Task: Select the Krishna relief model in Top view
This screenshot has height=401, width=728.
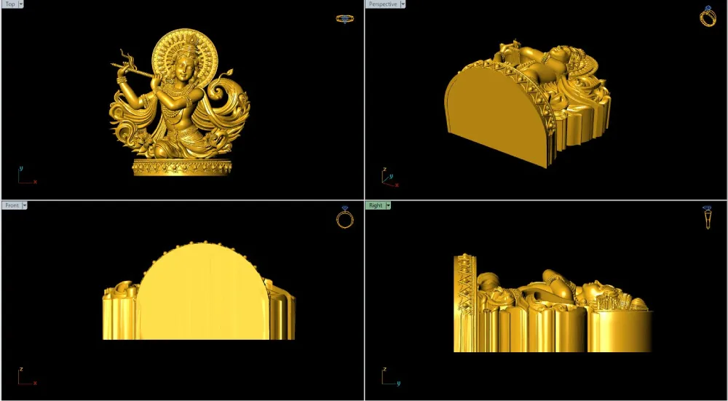Action: point(180,102)
